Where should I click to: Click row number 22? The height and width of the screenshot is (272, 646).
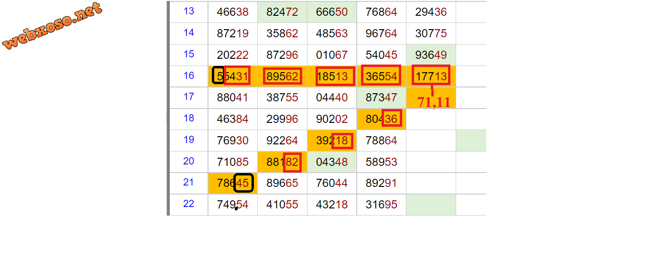click(189, 204)
